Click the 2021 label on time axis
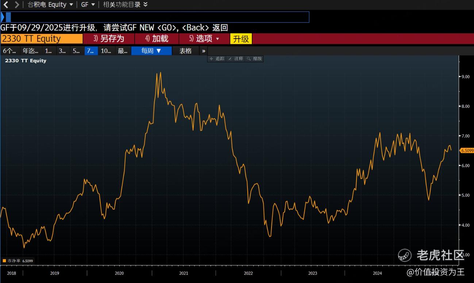 point(184,273)
